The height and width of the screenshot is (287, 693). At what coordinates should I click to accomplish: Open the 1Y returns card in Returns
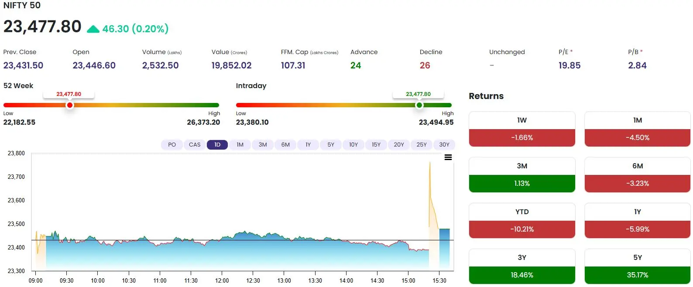(638, 221)
